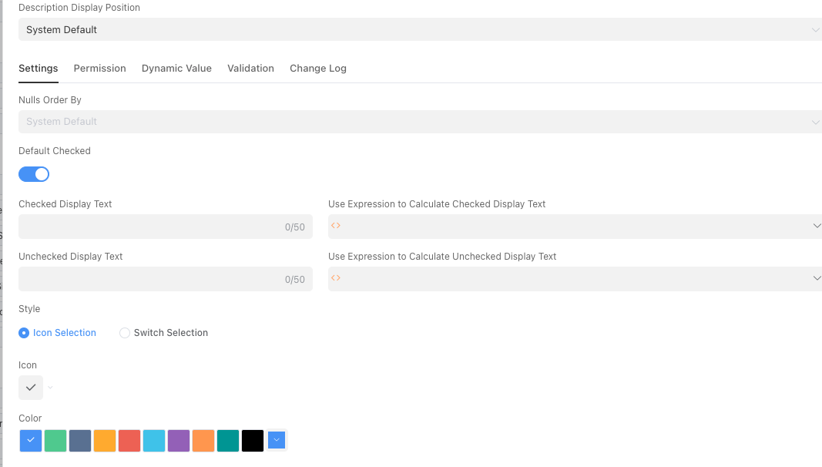Click the checkmark icon picker

pos(31,388)
